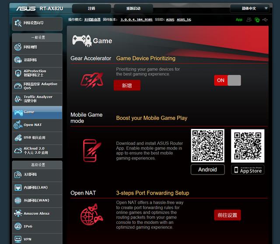Click the '3-steps Port Forwarding Setup' text
The image size is (280, 244).
click(x=153, y=193)
